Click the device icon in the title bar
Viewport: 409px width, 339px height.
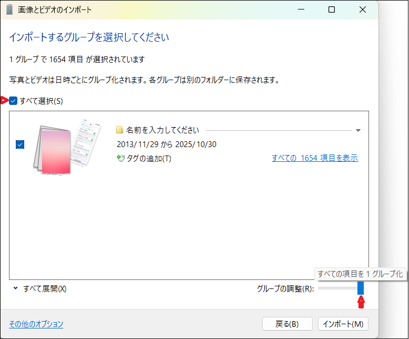point(9,9)
